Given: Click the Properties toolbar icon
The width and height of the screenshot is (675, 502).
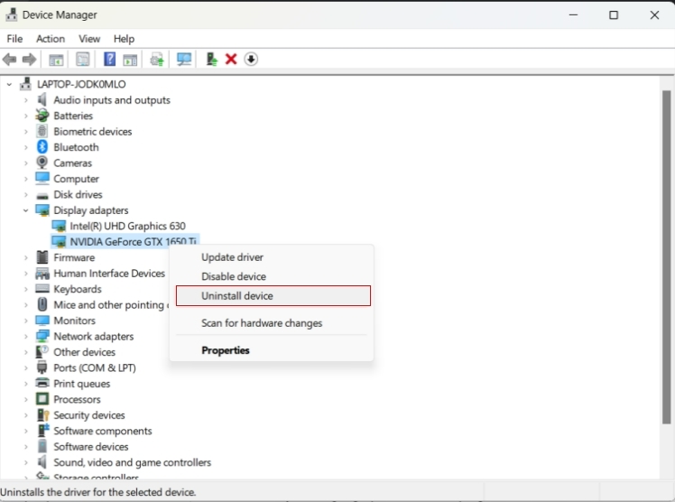Looking at the screenshot, I should pyautogui.click(x=83, y=60).
